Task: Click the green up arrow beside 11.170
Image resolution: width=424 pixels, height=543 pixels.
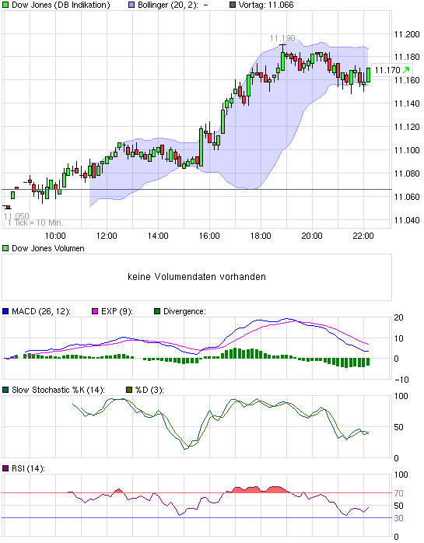Action: [x=406, y=70]
